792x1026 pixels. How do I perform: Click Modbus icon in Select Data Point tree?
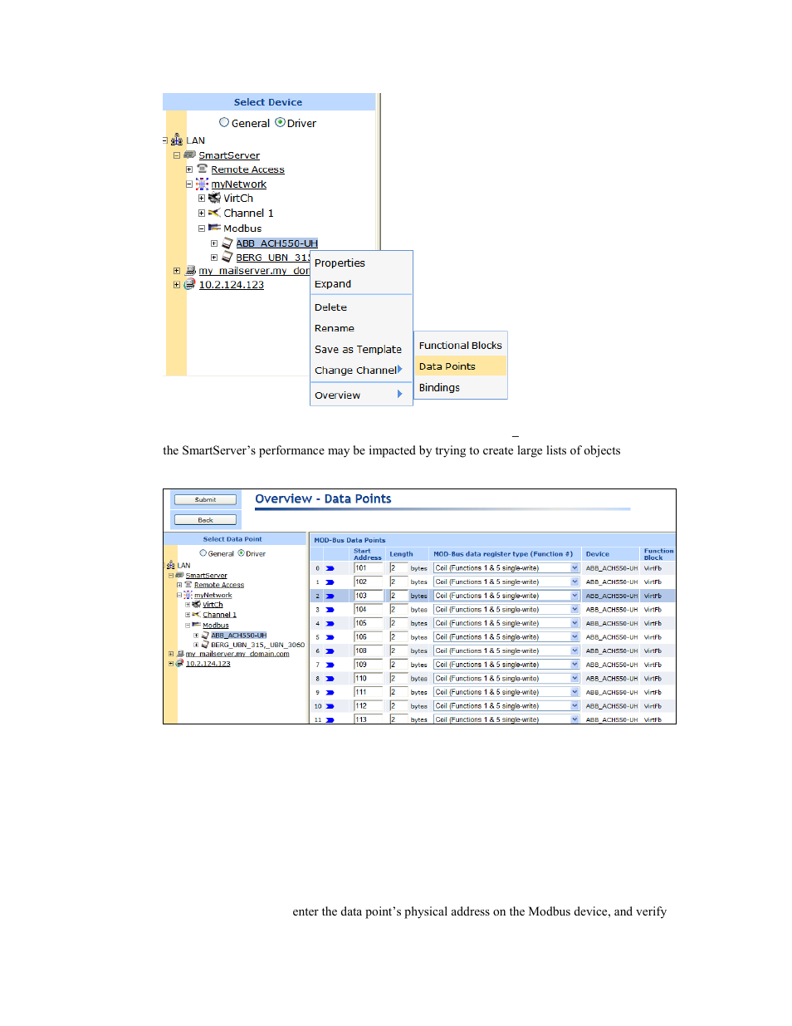pos(196,625)
